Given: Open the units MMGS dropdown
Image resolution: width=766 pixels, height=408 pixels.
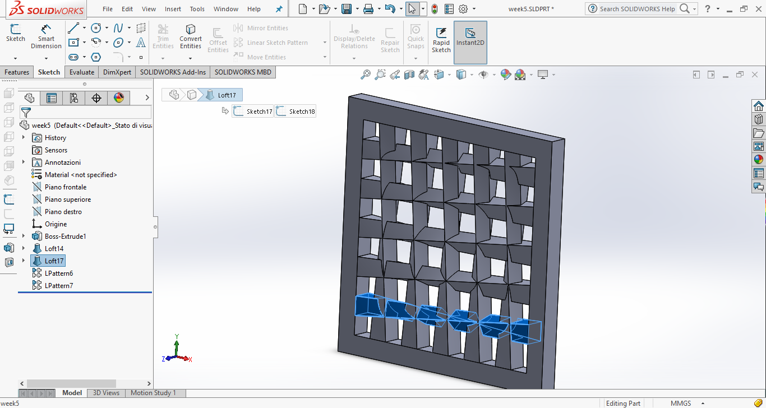Looking at the screenshot, I should click(x=703, y=403).
